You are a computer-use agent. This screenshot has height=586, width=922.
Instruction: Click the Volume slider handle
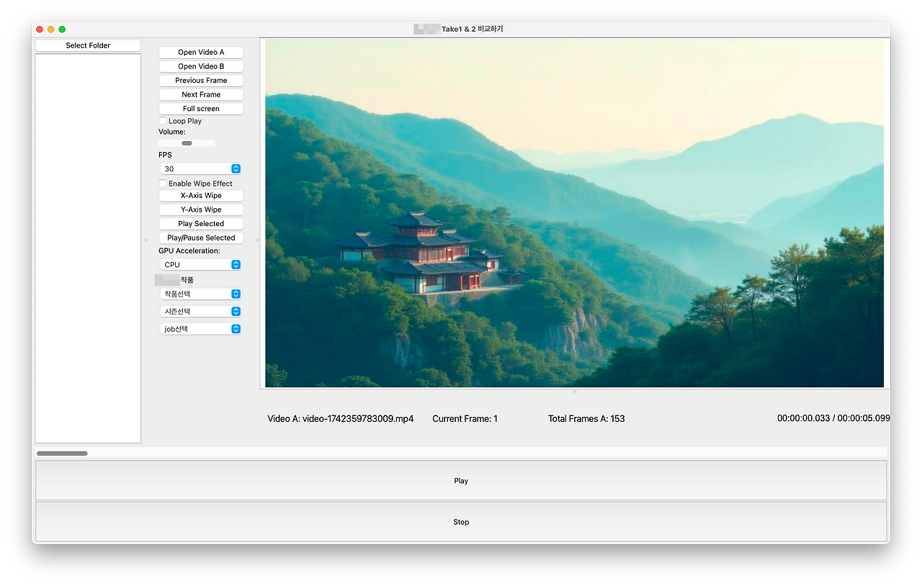[x=187, y=143]
